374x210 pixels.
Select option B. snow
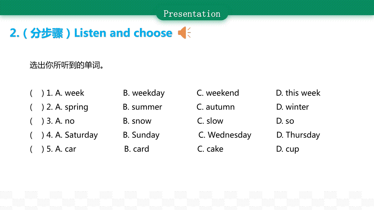coord(137,121)
